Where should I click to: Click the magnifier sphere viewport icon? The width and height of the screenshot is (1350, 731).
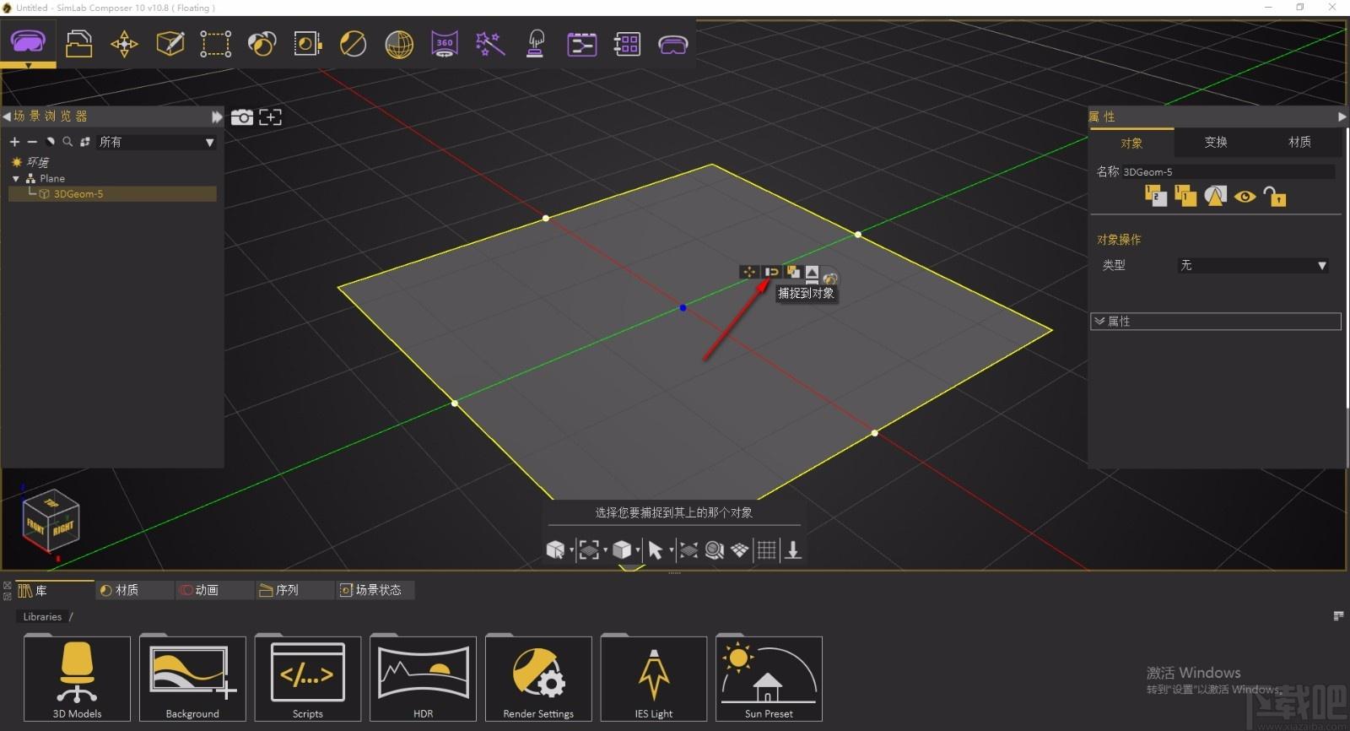click(x=715, y=550)
